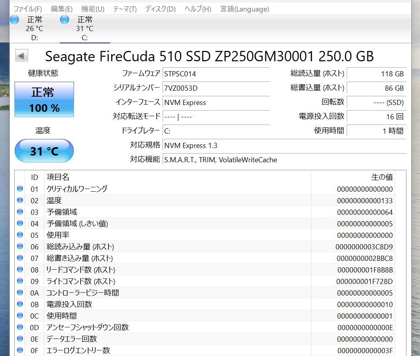Click status icon for row 0F エラーログエントリー数
The width and height of the screenshot is (420, 356).
point(20,350)
